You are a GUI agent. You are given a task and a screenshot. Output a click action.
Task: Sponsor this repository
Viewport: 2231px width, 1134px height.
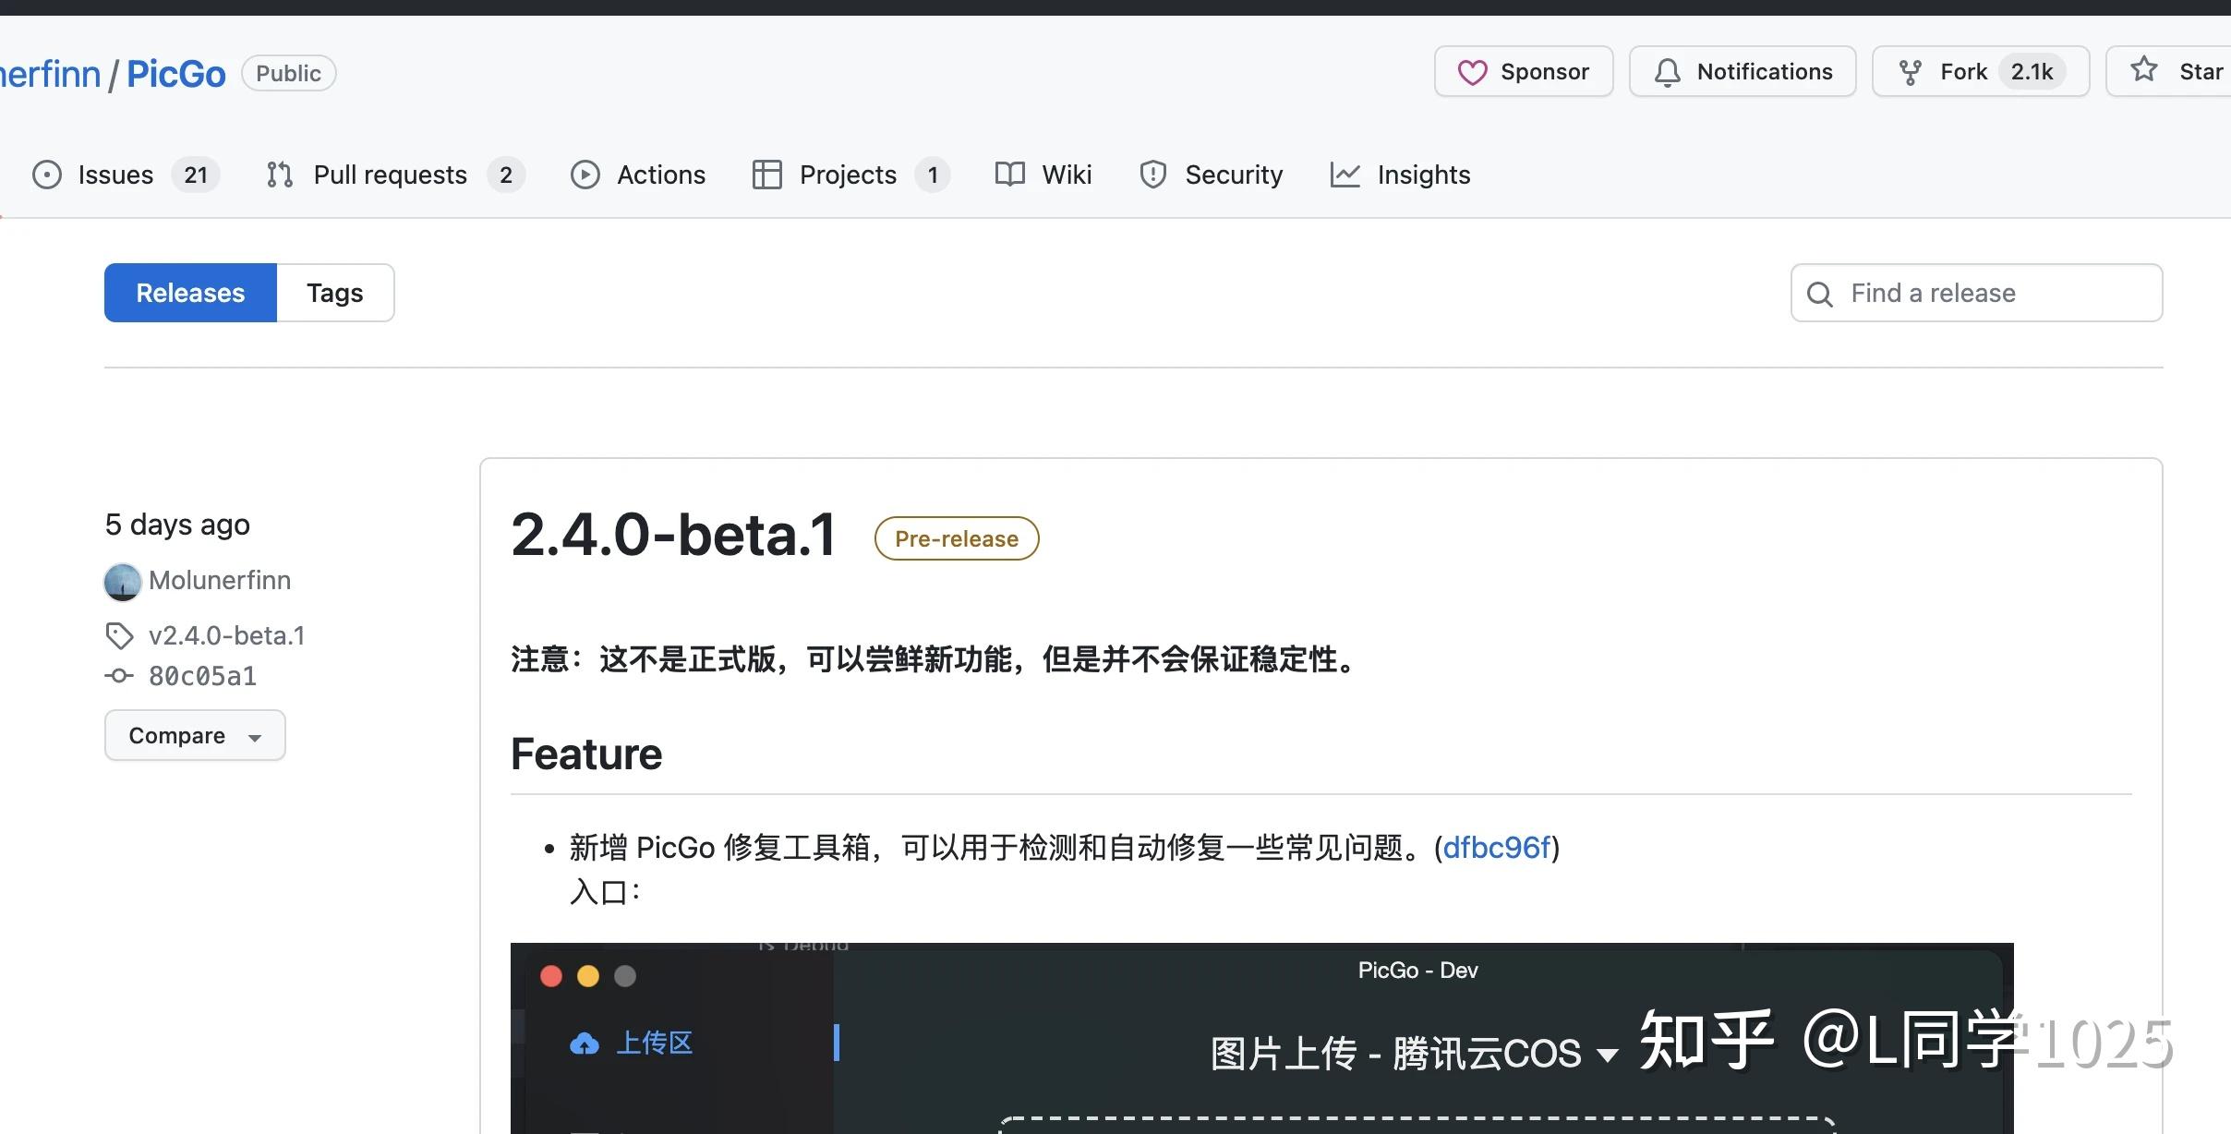pyautogui.click(x=1524, y=71)
